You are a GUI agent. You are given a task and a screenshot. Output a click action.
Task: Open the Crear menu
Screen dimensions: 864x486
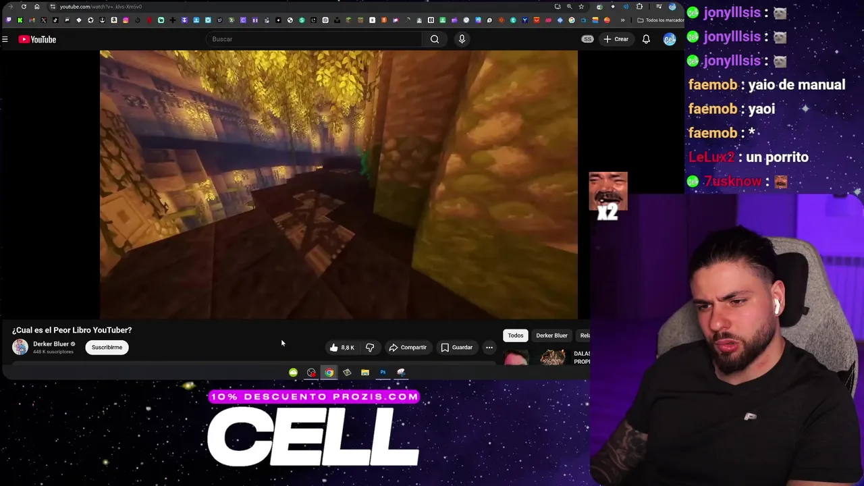616,39
